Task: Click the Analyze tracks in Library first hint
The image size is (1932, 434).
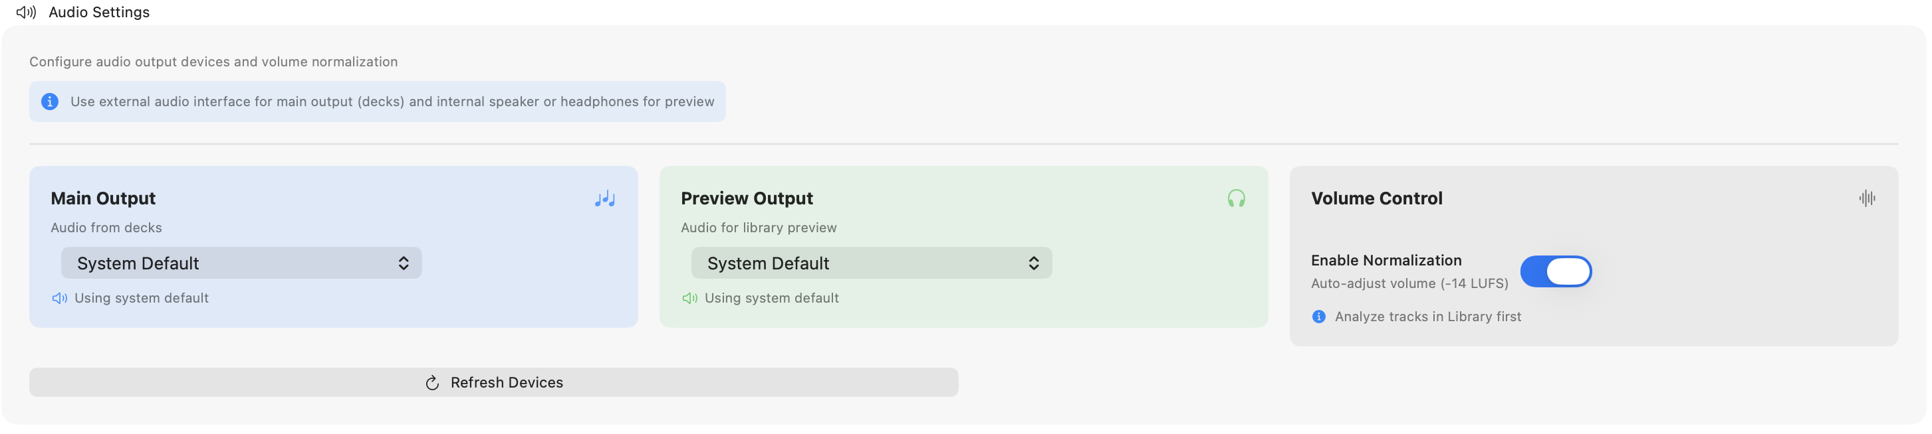Action: tap(1427, 317)
